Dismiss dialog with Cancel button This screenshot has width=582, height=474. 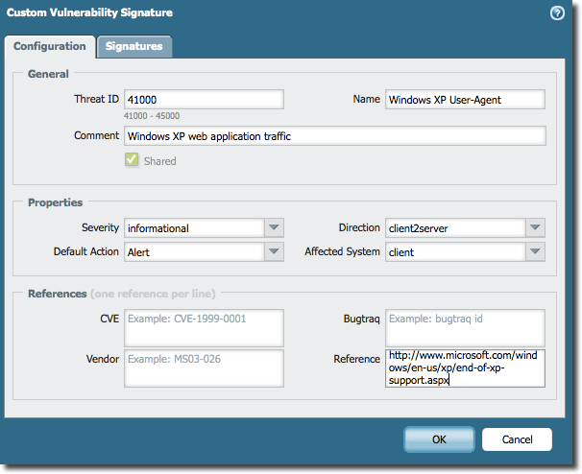point(517,439)
